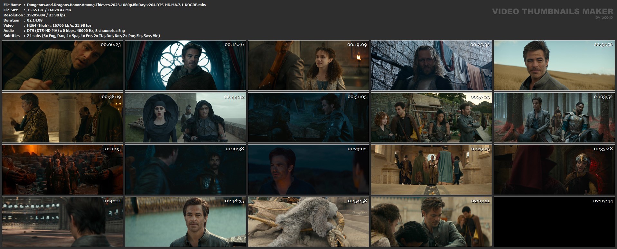Screen dimensions: 617x249
Task: Open the arena frame at 01:42:11
Action: click(62, 222)
